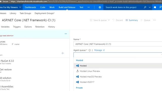Open the Manage agent queues link

(x=99, y=50)
